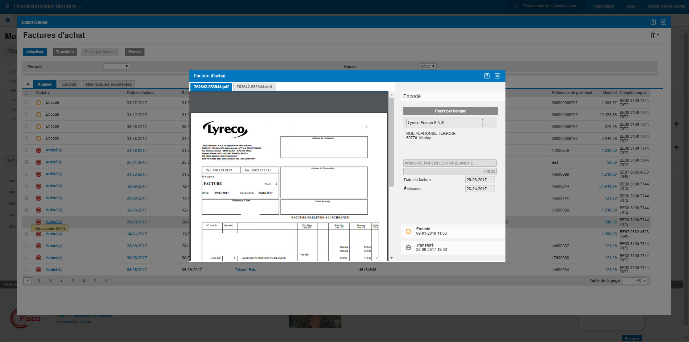Click the Arriéré(s) status icon for the 21-08-2017 invoice
Viewport: 689px width, 342px height.
(x=39, y=150)
